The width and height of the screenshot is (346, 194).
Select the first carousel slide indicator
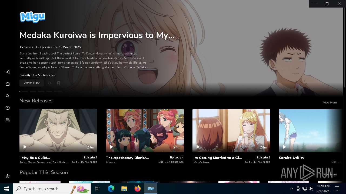[x=24, y=91]
